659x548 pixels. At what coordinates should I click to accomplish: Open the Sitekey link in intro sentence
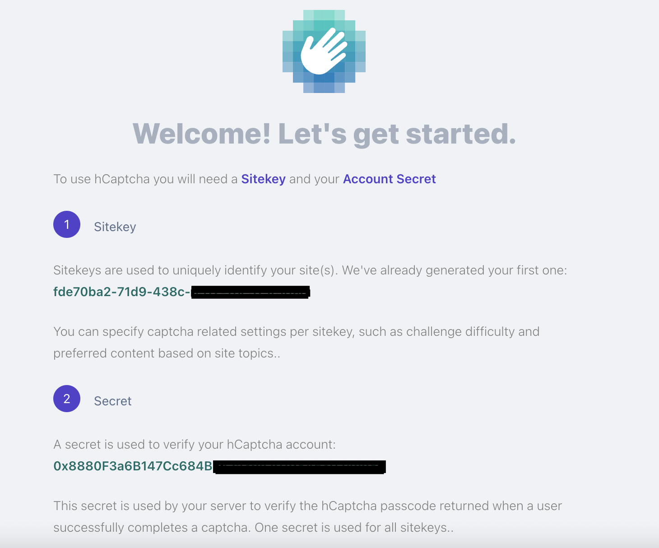point(263,179)
